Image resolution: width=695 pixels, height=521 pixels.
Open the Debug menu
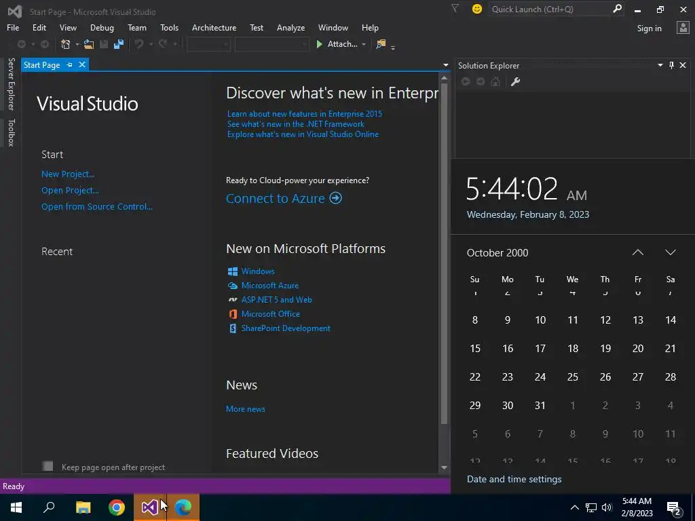click(102, 27)
